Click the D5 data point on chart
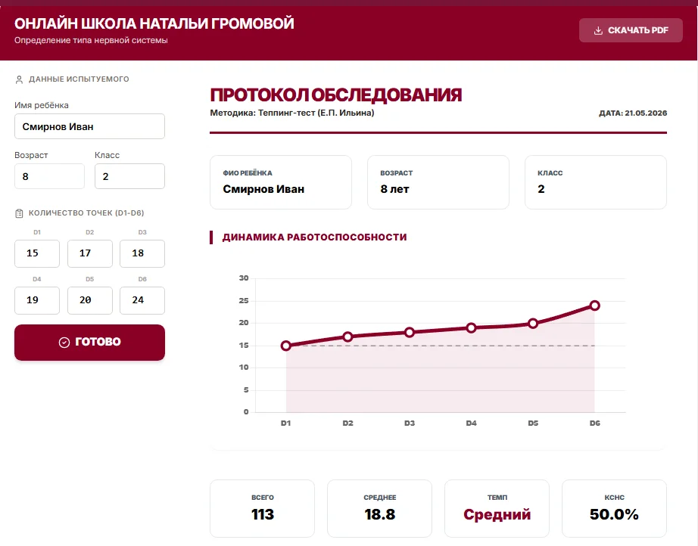 (533, 324)
